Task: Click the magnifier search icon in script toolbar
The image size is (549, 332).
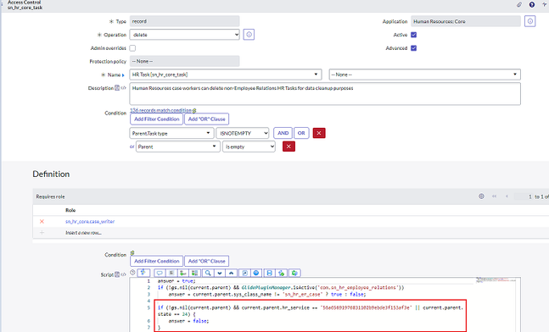Action: [x=208, y=273]
